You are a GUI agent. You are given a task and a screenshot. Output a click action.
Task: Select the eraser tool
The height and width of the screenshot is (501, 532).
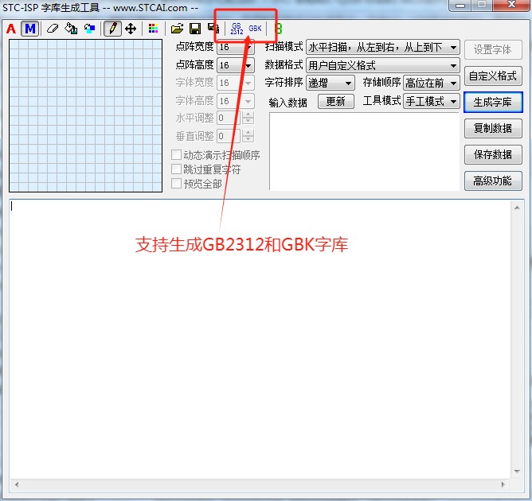(x=53, y=29)
